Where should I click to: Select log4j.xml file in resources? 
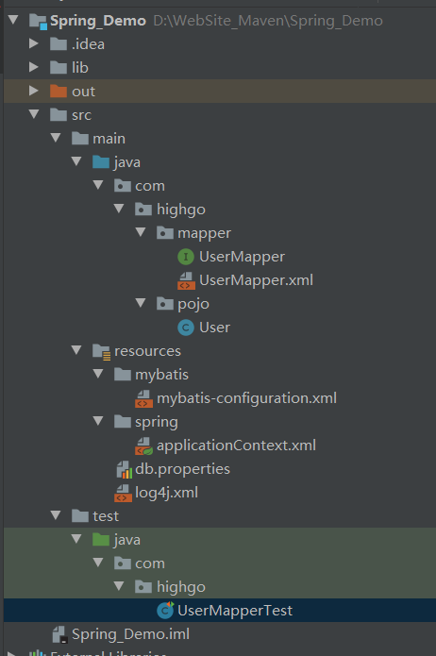pos(166,493)
